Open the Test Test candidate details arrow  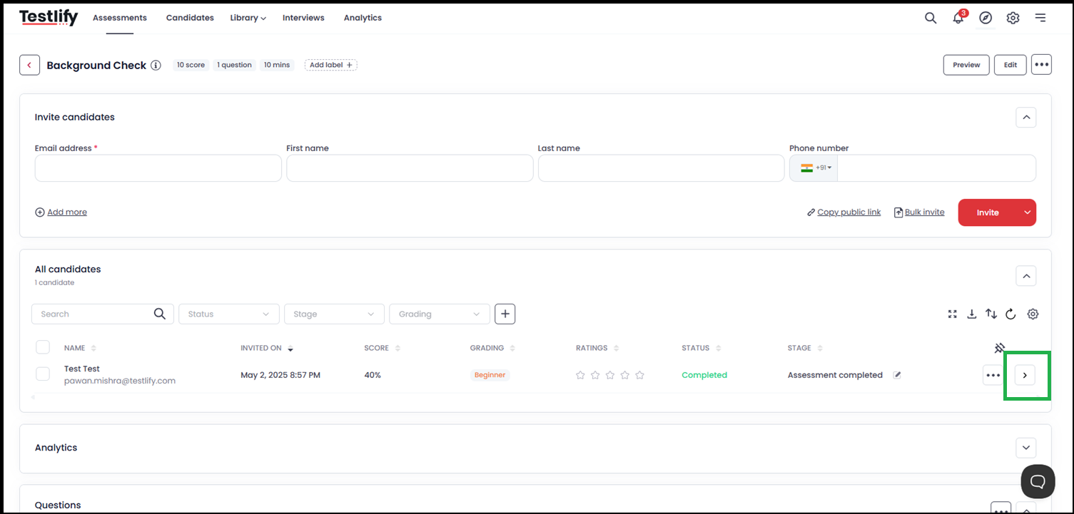tap(1025, 375)
